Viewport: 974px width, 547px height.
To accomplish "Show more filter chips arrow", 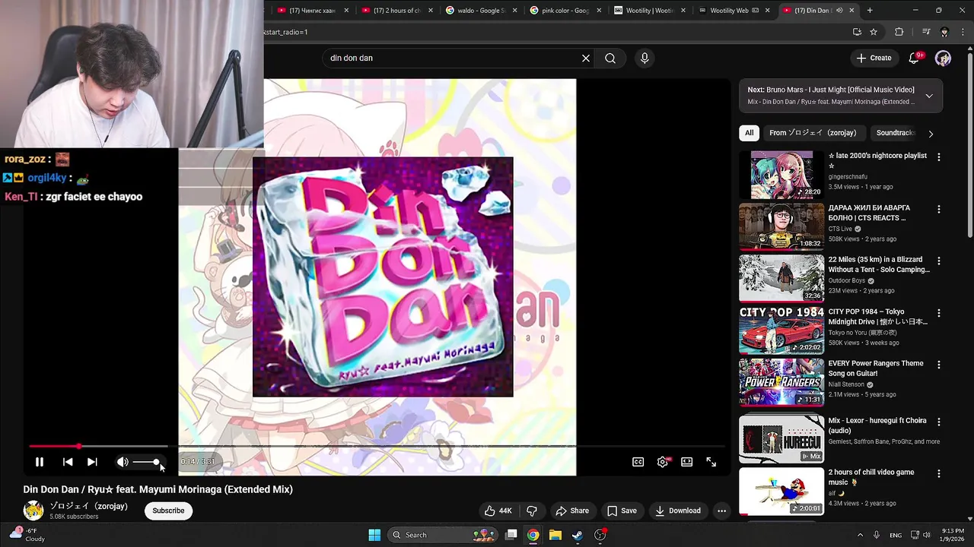I will [x=931, y=134].
